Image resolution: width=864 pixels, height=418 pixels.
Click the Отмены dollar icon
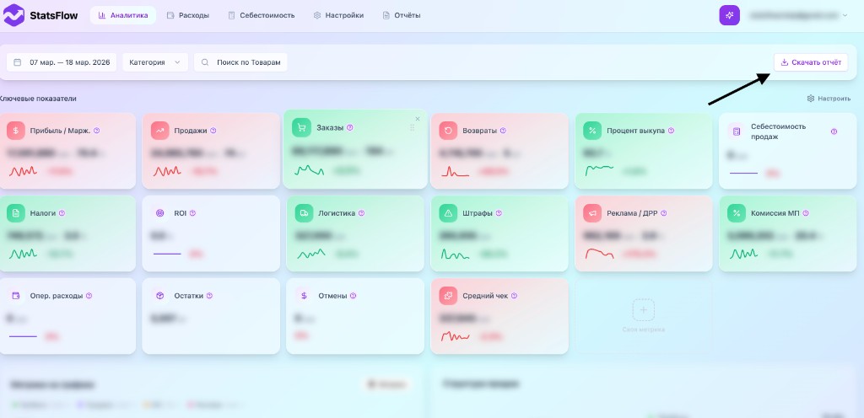click(304, 295)
